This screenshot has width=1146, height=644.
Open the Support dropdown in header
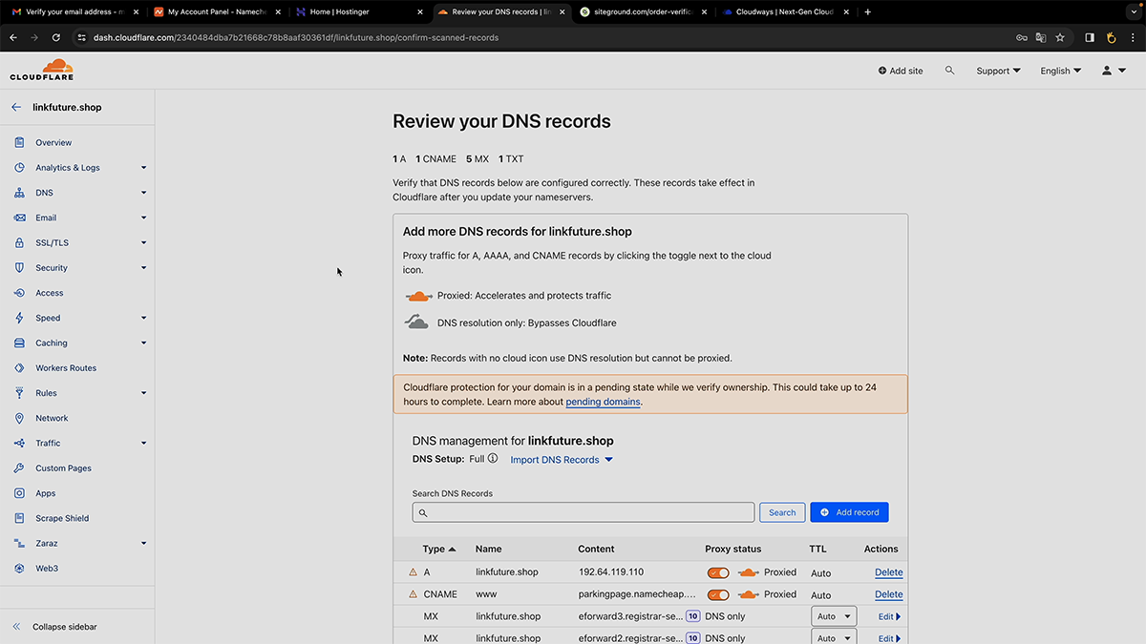998,71
